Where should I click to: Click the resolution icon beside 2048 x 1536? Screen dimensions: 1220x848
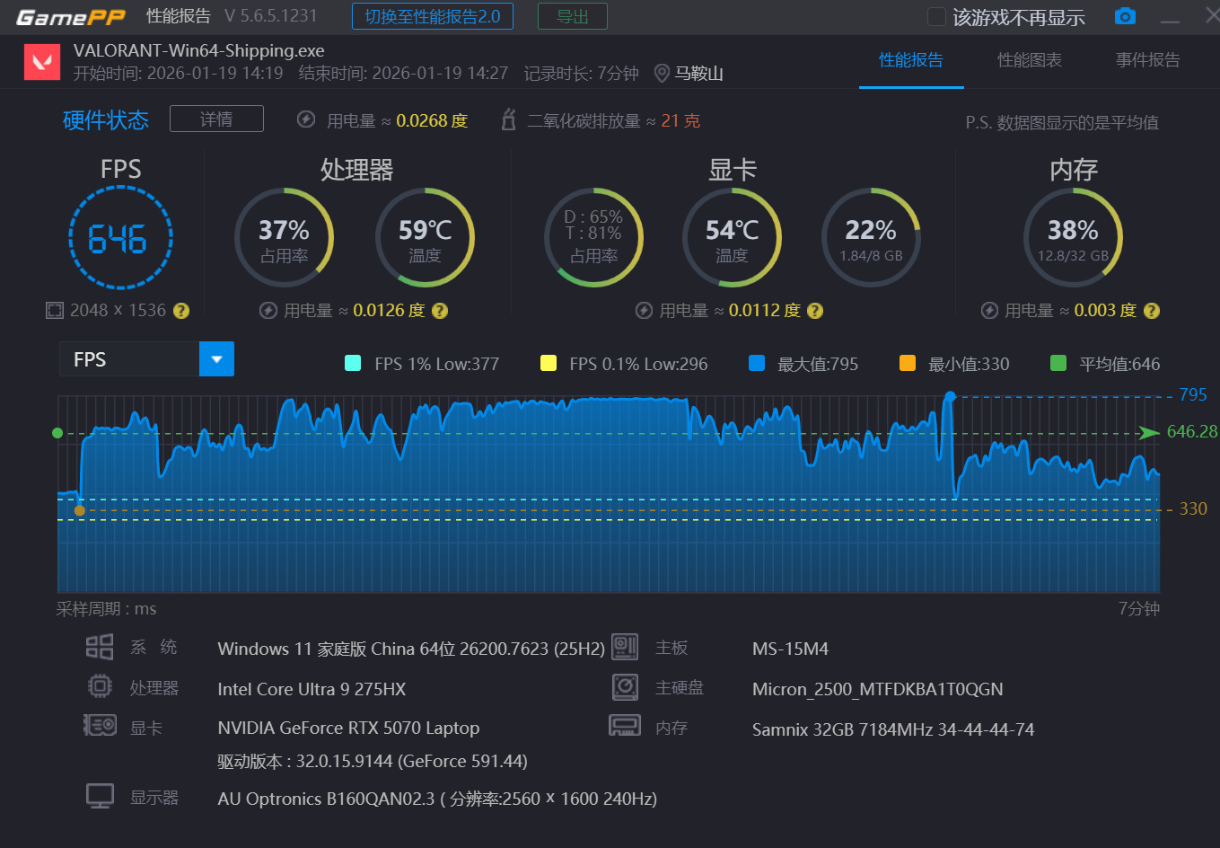[54, 310]
